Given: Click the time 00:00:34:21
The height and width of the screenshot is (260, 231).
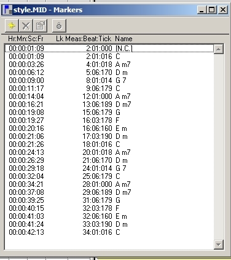Looking at the screenshot, I should (x=26, y=184).
